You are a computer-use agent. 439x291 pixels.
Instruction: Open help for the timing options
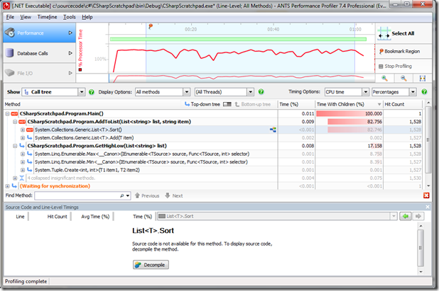coord(424,91)
